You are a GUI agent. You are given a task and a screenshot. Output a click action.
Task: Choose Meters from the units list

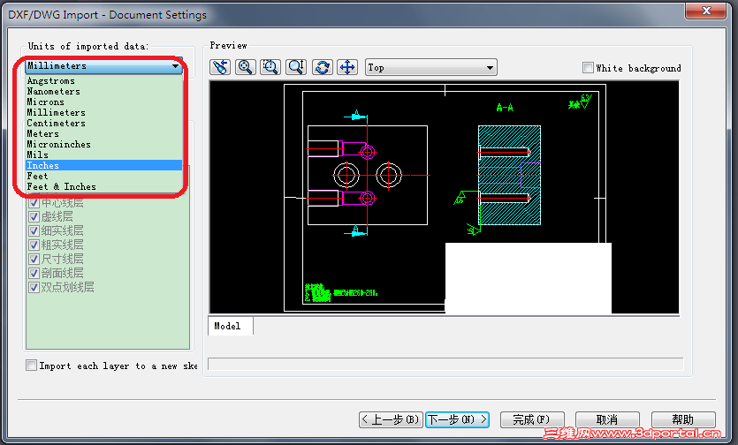(x=103, y=133)
